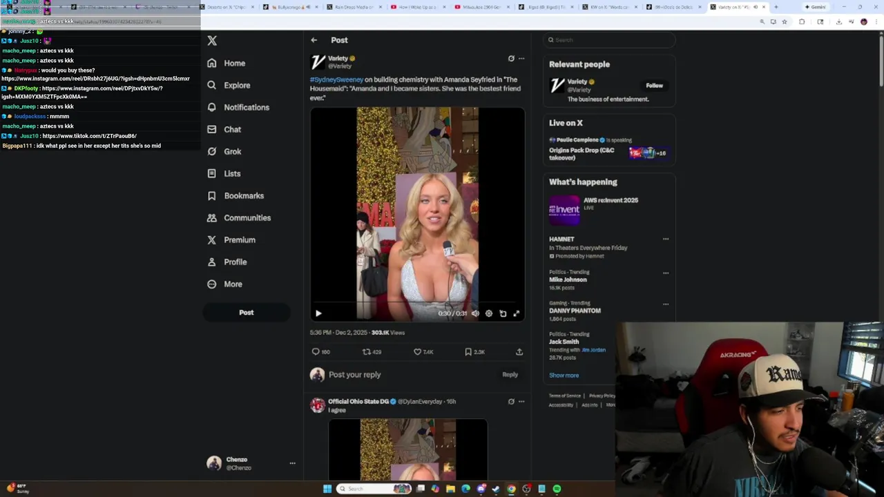Toggle the video picture-in-picture icon
The width and height of the screenshot is (884, 497).
coord(503,313)
